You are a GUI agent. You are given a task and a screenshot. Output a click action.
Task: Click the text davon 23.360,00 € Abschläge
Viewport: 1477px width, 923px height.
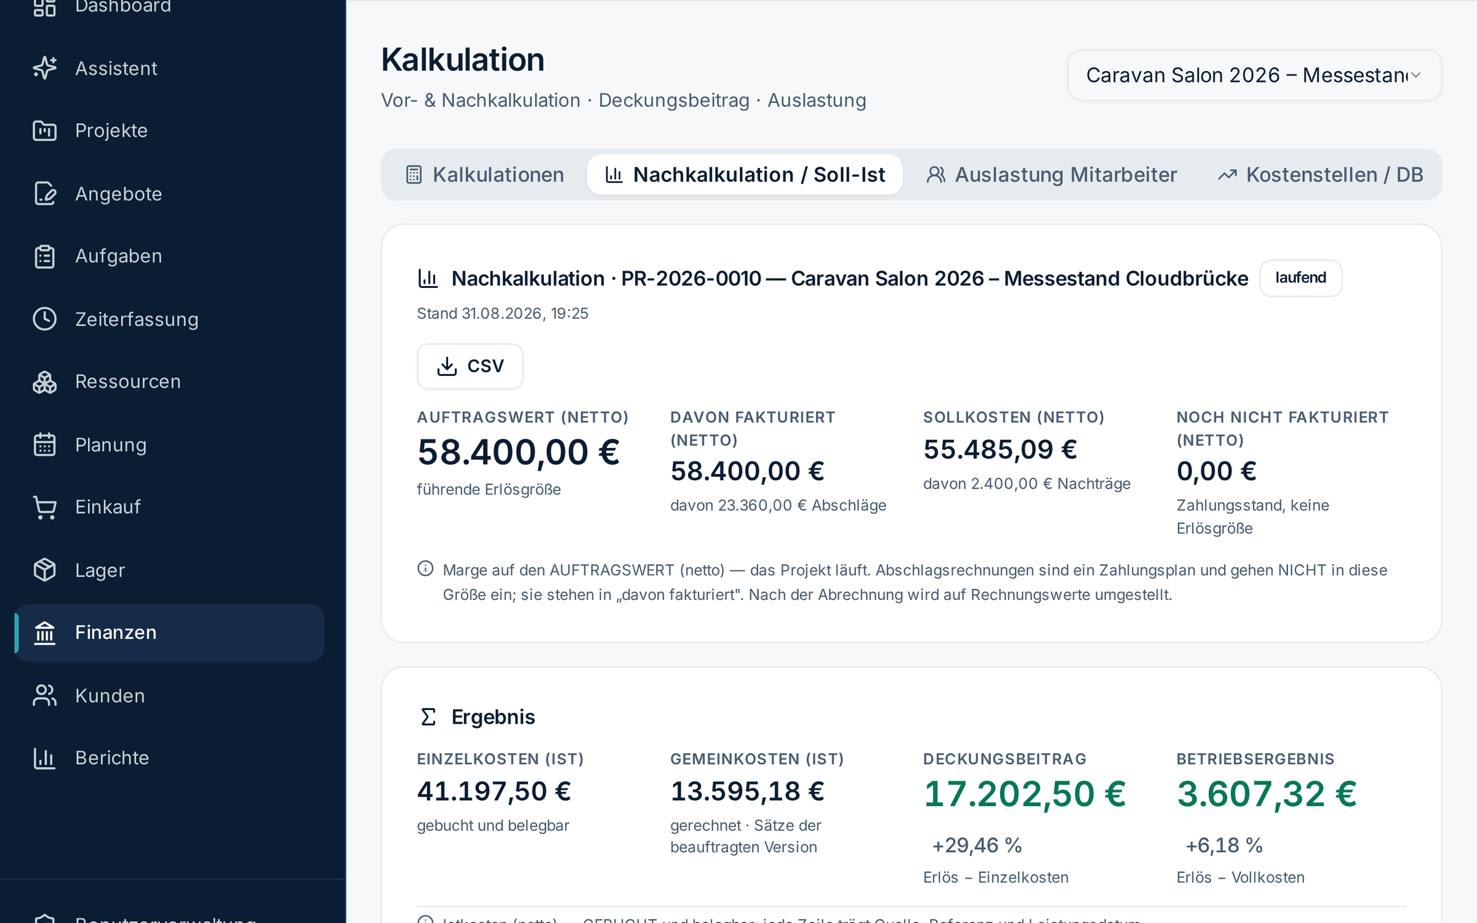pos(778,505)
